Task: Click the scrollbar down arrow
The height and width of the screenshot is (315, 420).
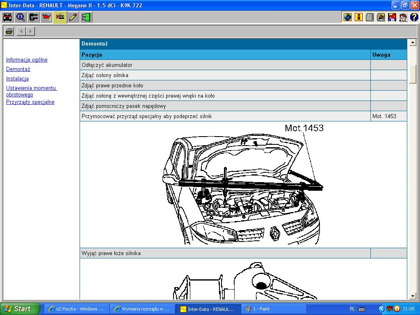Action: (413, 296)
